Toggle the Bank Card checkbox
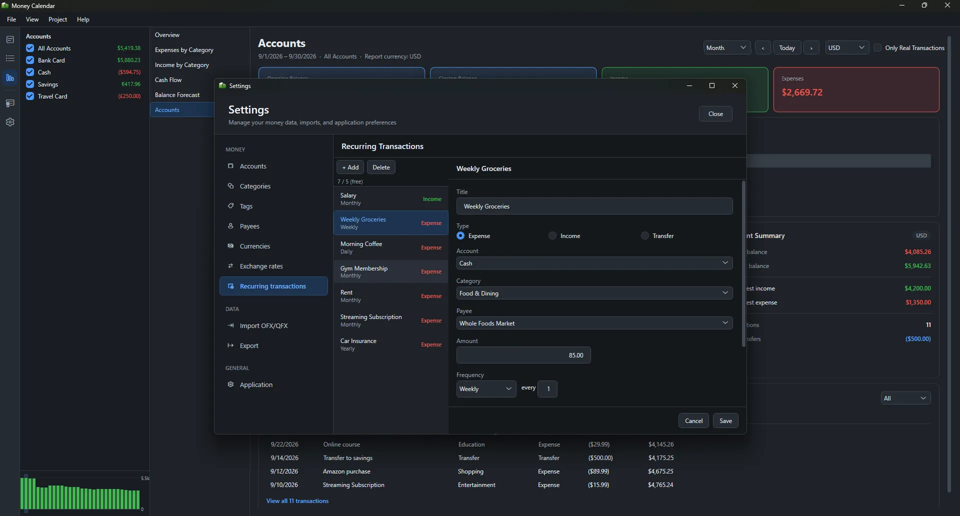Image resolution: width=960 pixels, height=516 pixels. click(x=30, y=60)
